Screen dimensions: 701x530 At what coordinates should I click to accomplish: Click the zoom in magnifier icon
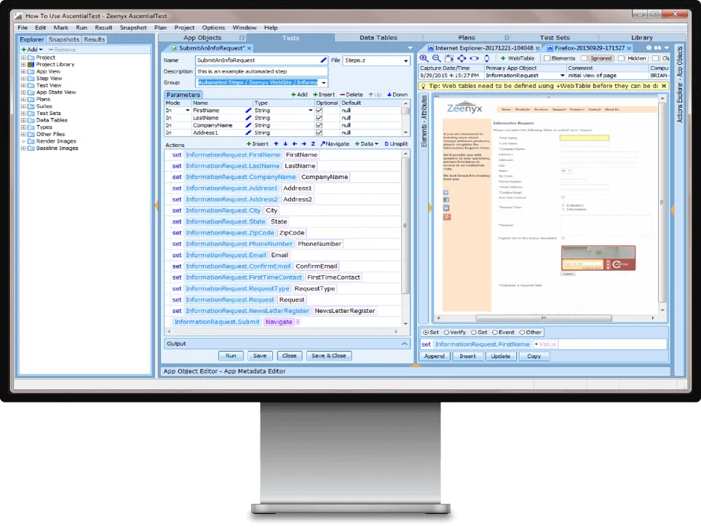click(425, 58)
